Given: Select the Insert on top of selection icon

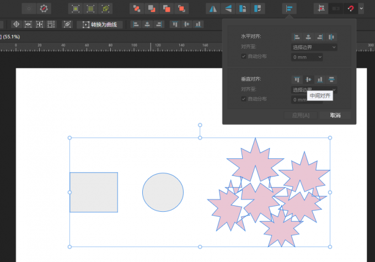Looking at the screenshot, I should coord(90,9).
